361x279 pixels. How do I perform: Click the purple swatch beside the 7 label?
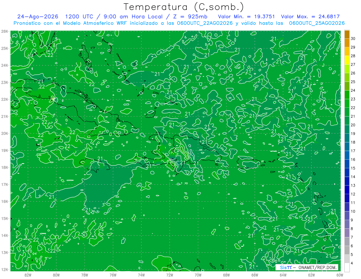[347, 233]
